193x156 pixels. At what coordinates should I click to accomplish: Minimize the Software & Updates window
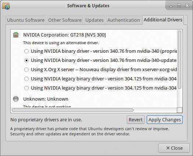(171, 6)
